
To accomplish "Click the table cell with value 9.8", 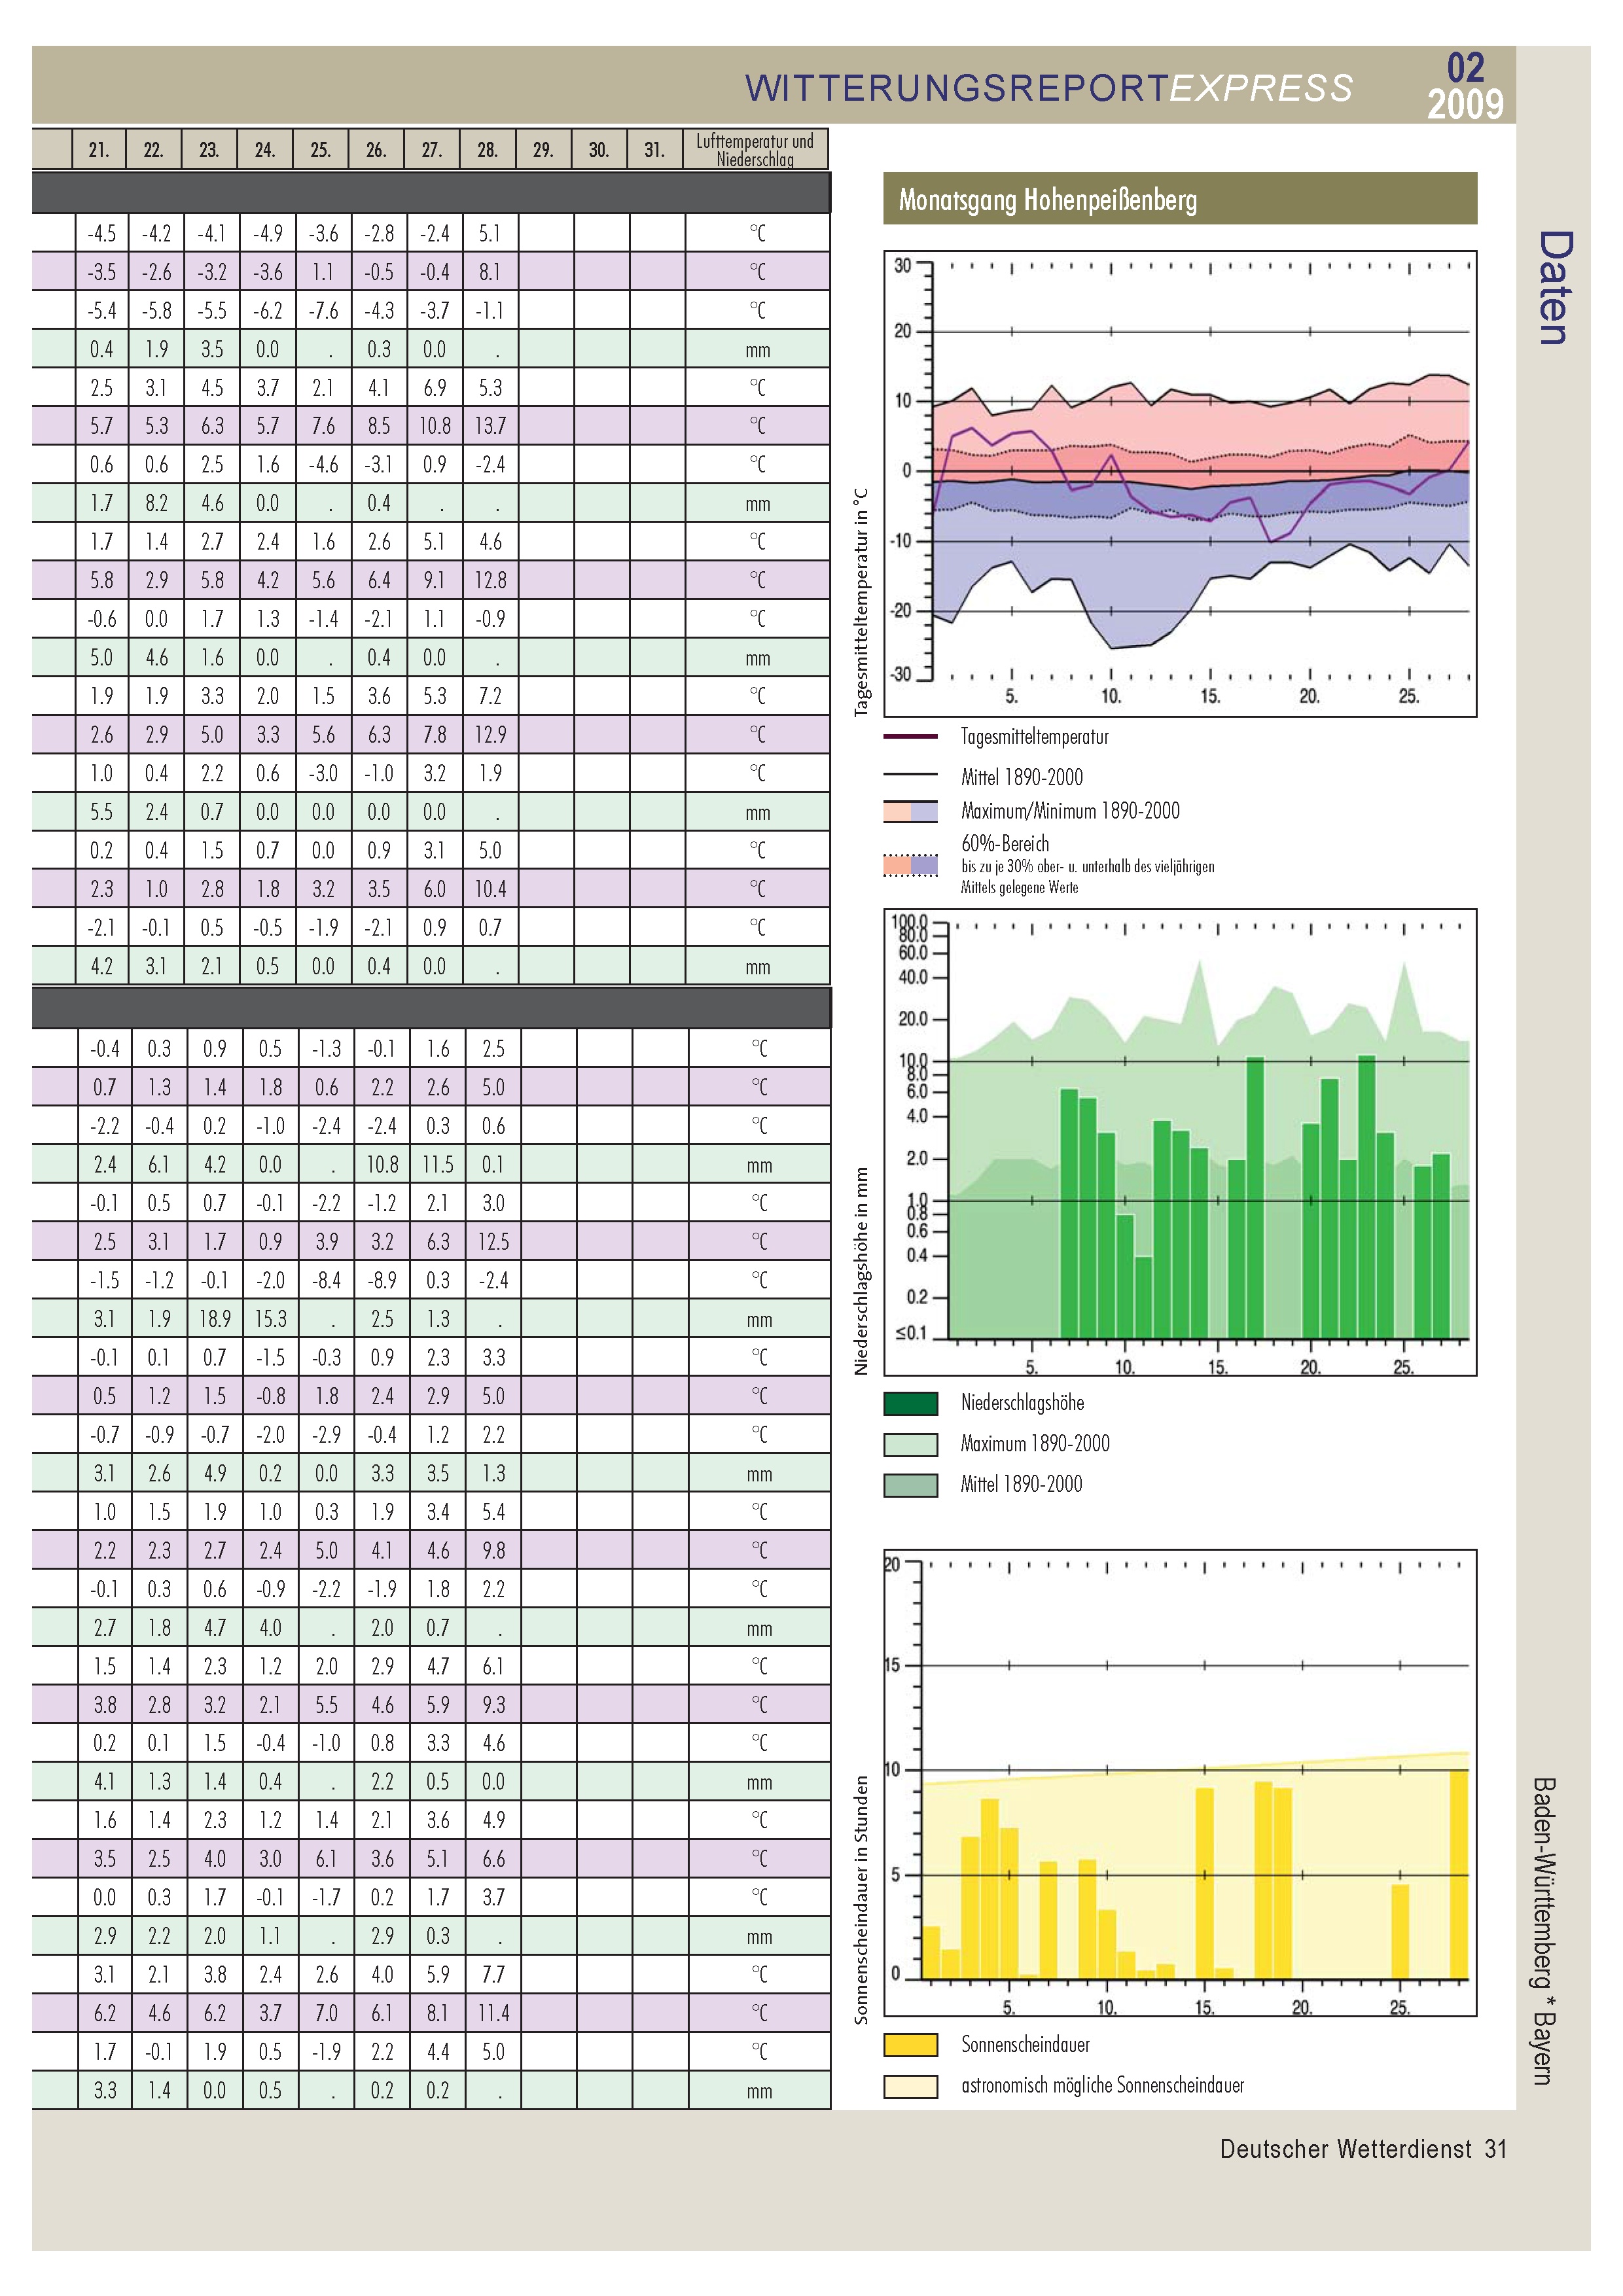I will pyautogui.click(x=493, y=1551).
